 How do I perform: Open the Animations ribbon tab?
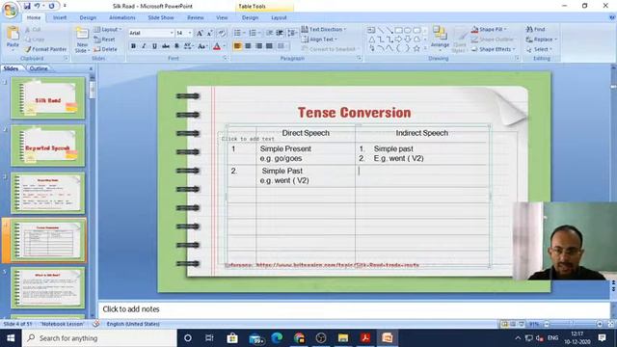click(x=122, y=17)
